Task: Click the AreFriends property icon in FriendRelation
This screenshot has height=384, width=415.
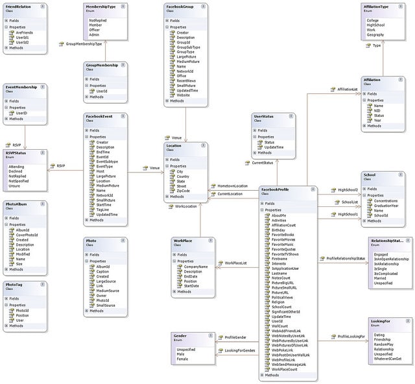Action: tap(12, 32)
